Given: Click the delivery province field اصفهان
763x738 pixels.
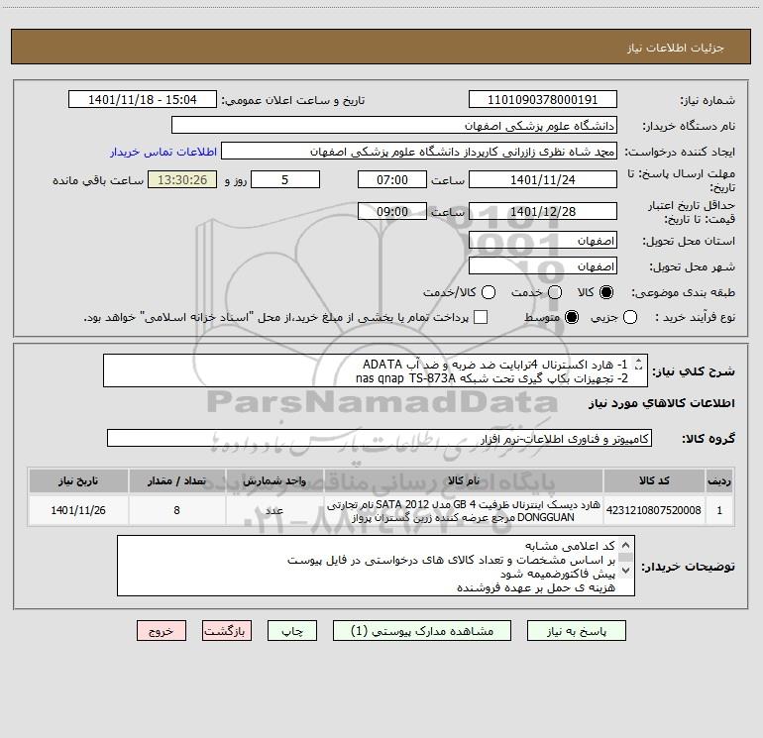Looking at the screenshot, I should click(x=543, y=241).
